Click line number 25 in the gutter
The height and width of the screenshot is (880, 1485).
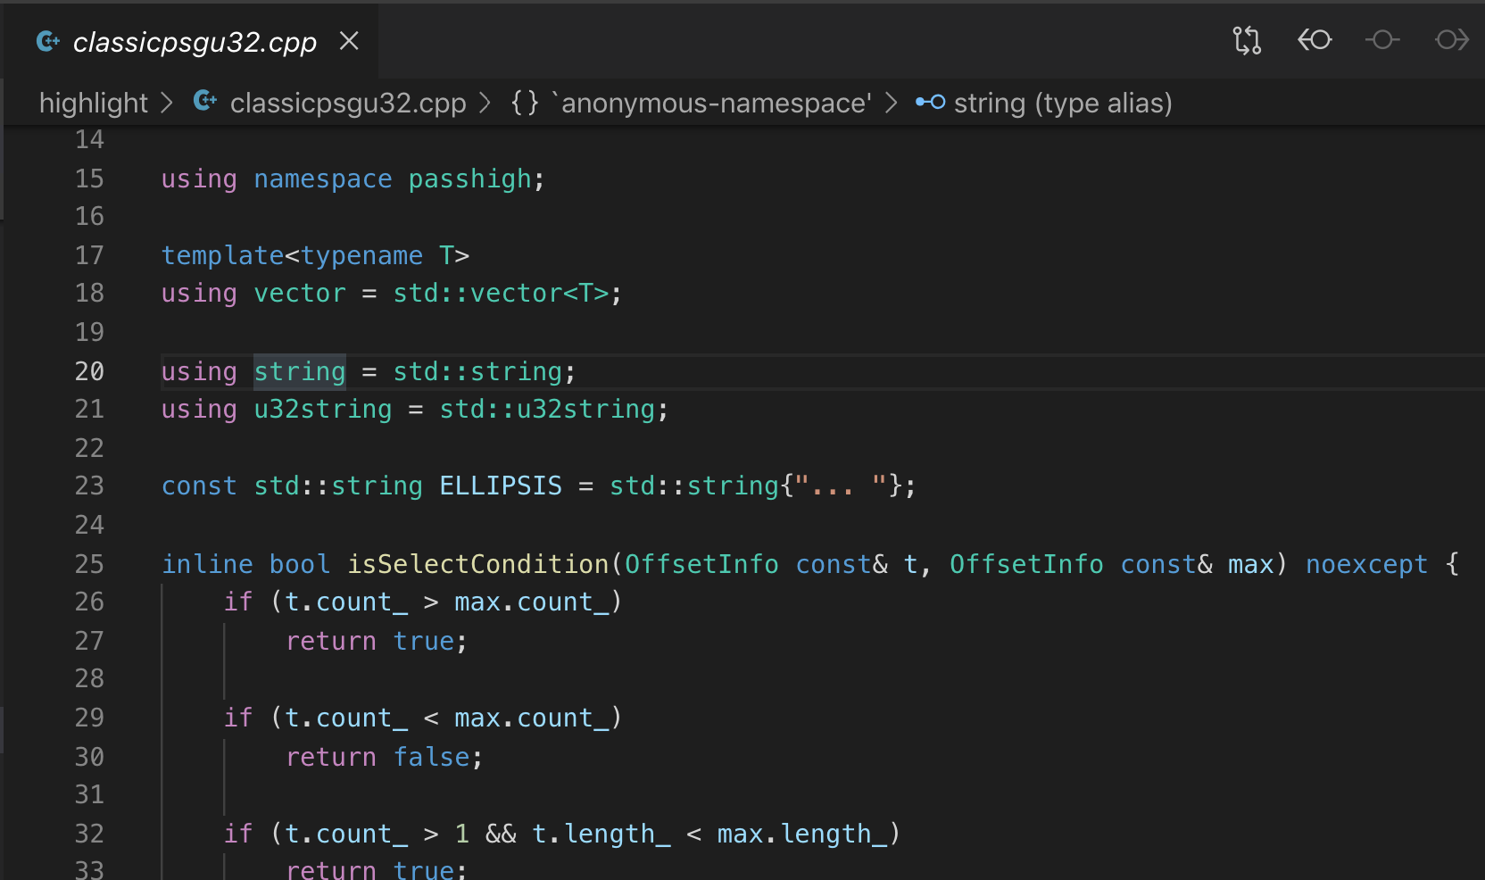point(89,564)
